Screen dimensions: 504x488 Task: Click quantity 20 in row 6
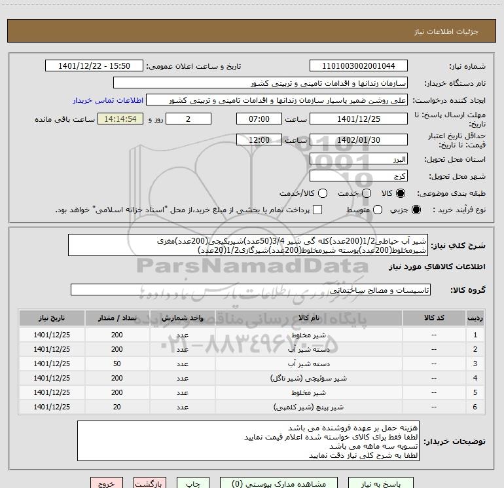[117, 407]
